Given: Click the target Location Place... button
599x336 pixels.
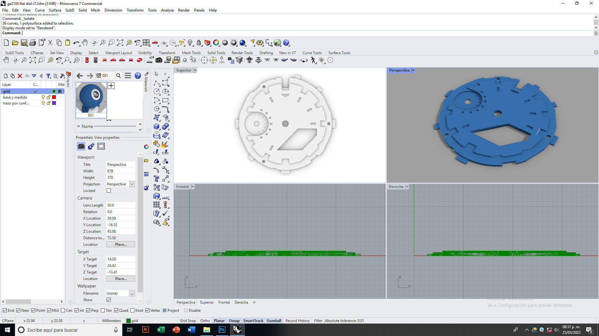Looking at the screenshot, I should point(121,279).
